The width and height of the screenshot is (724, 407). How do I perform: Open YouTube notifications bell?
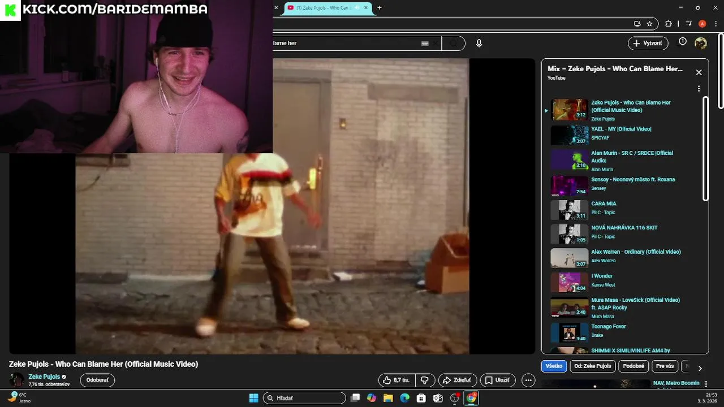[683, 42]
